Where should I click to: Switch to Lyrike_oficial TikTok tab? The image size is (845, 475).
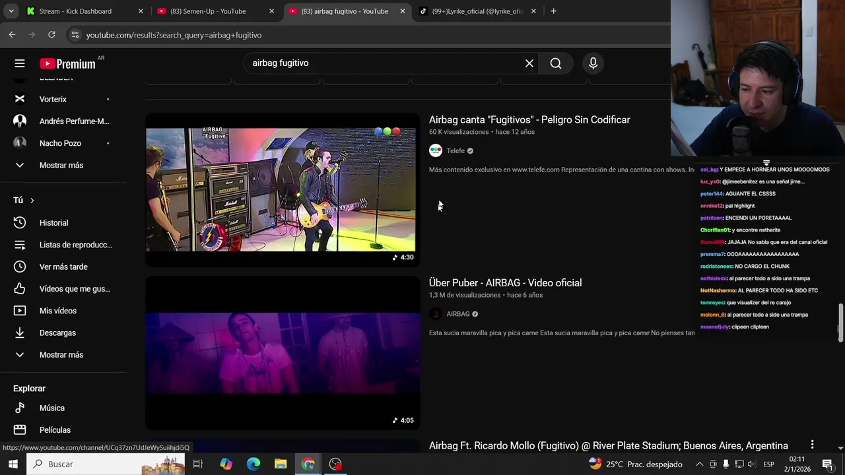coord(477,11)
